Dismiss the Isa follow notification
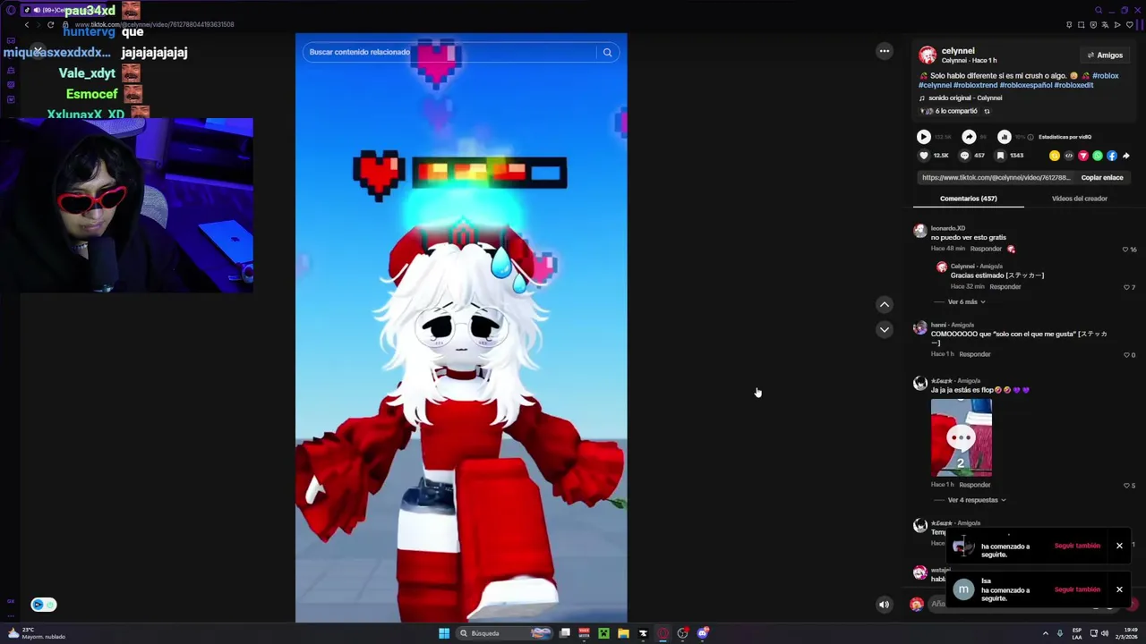1146x644 pixels. tap(1119, 589)
